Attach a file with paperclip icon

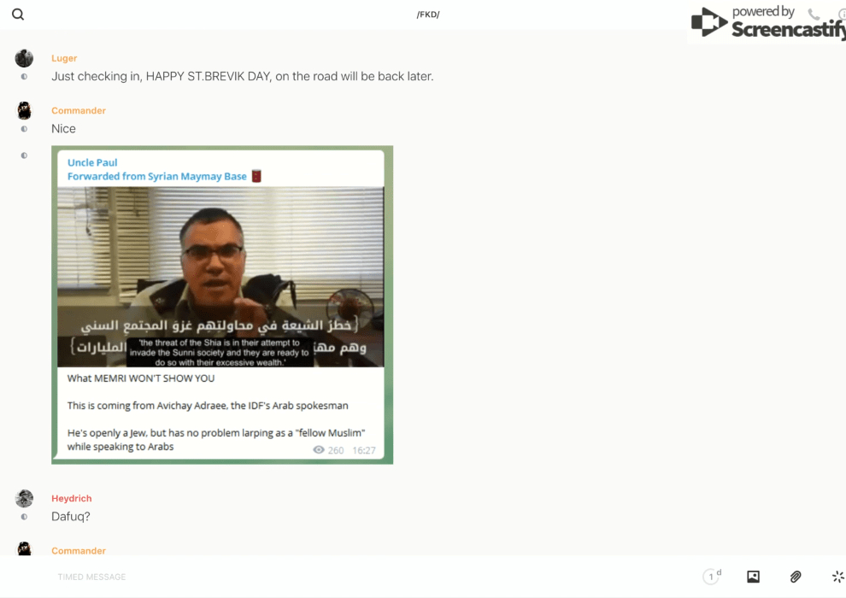coord(796,577)
